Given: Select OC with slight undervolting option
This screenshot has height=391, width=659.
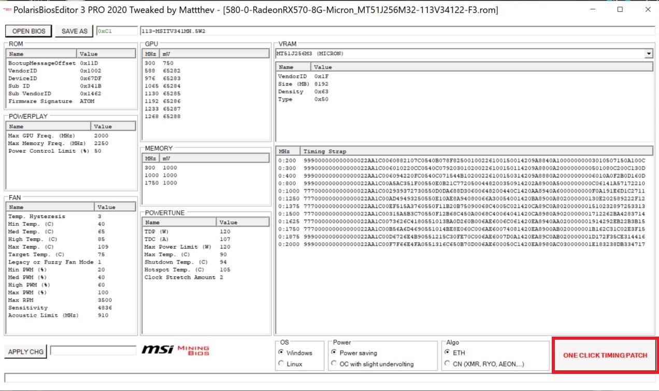Looking at the screenshot, I should (335, 364).
